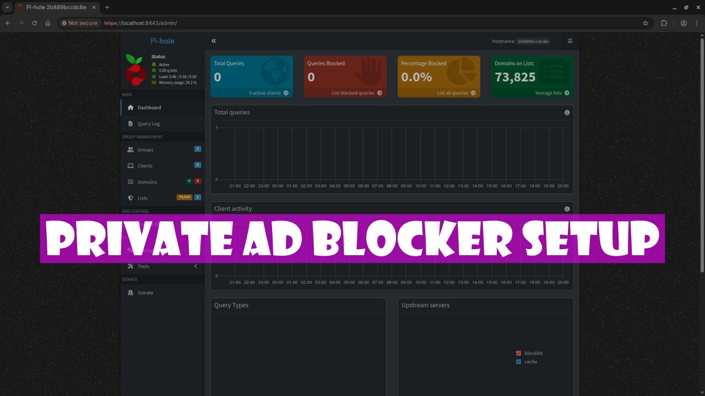Open the Groups menu item

(162, 150)
